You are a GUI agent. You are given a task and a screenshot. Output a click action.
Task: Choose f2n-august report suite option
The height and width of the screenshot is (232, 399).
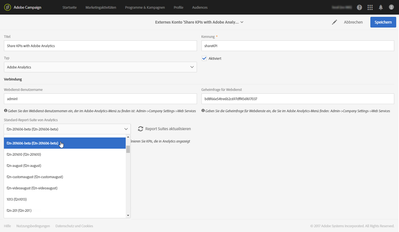(65, 166)
